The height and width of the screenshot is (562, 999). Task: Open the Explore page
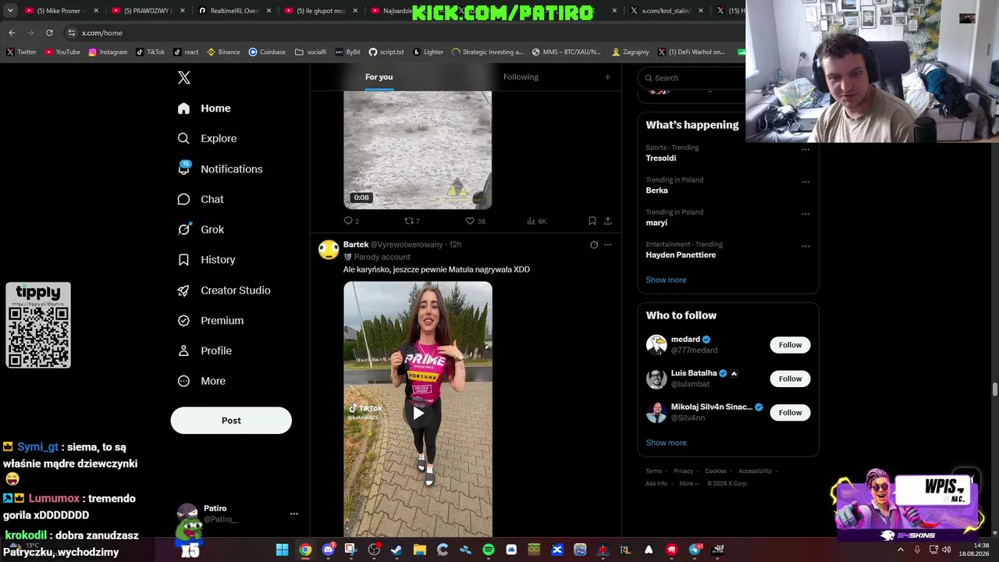207,138
